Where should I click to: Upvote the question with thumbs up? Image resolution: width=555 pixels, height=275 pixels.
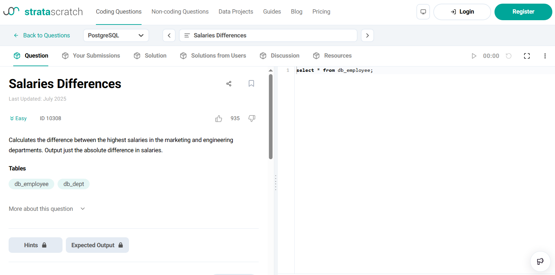tap(219, 118)
